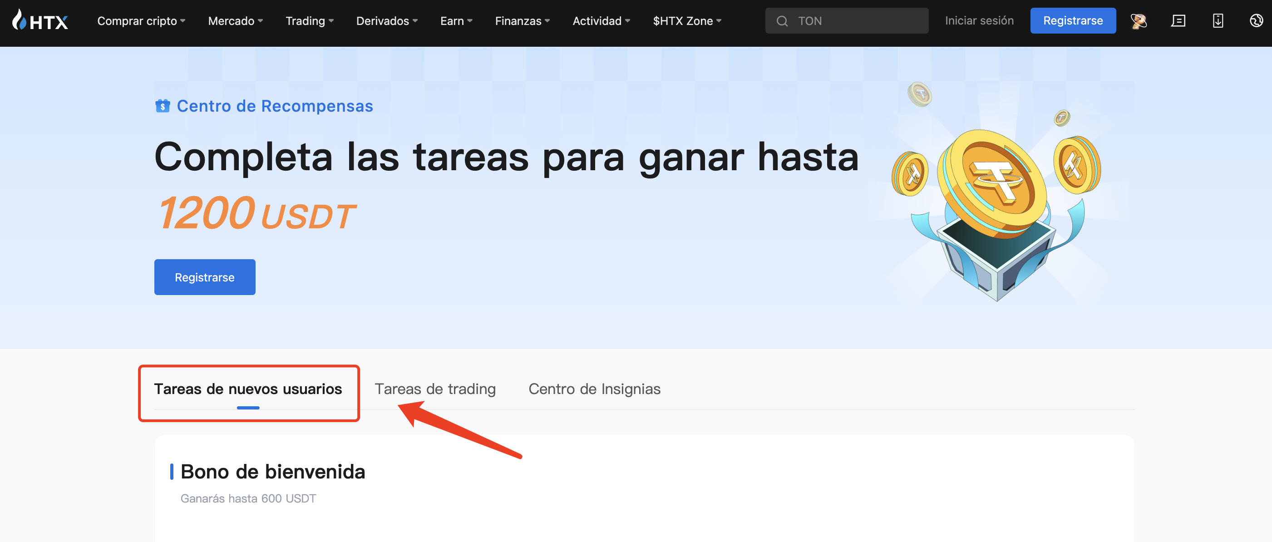This screenshot has height=542, width=1272.
Task: Open the Actividad menu
Action: 601,21
